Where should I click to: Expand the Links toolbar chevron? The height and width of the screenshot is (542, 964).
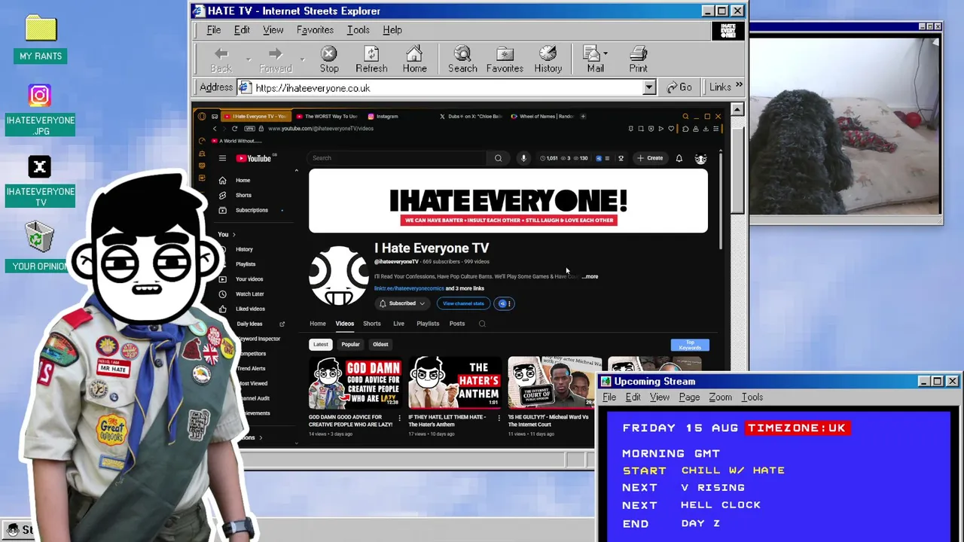click(739, 87)
